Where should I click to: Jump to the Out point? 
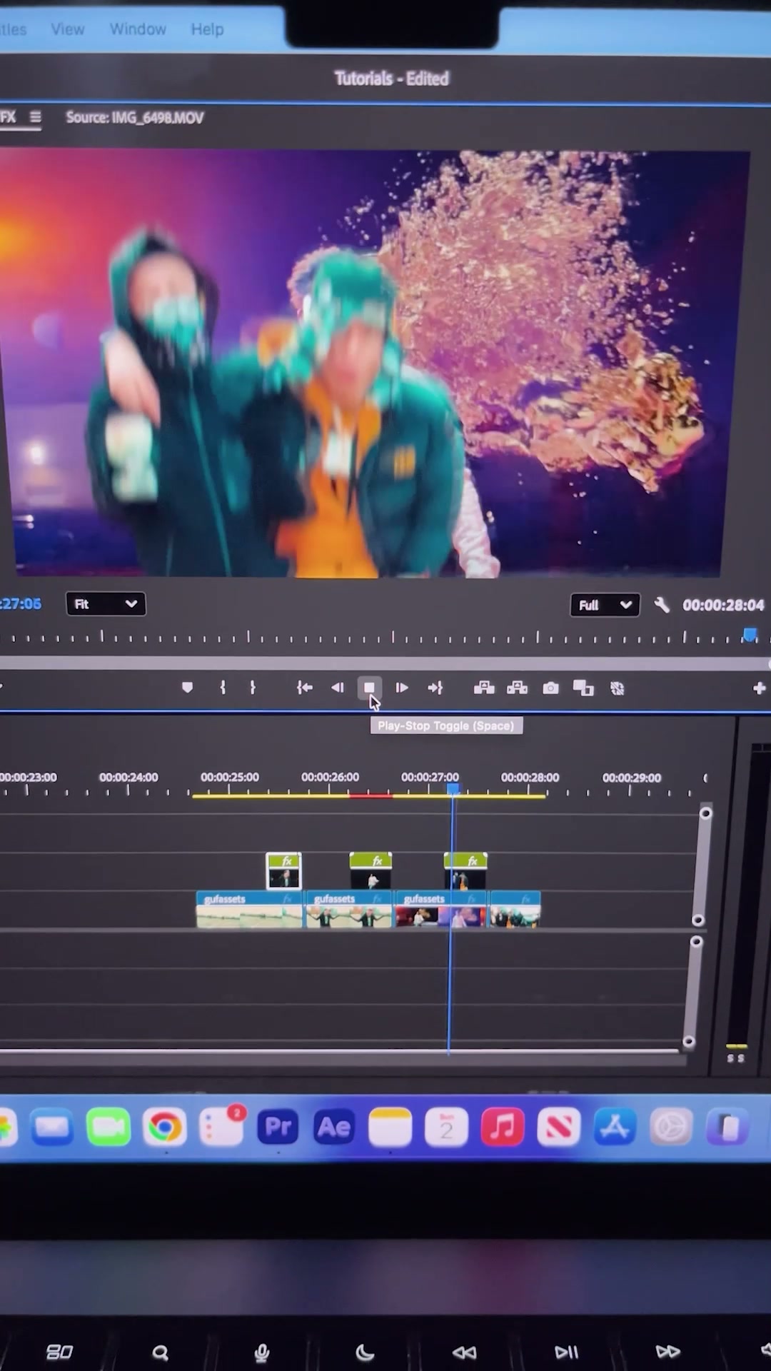click(435, 688)
